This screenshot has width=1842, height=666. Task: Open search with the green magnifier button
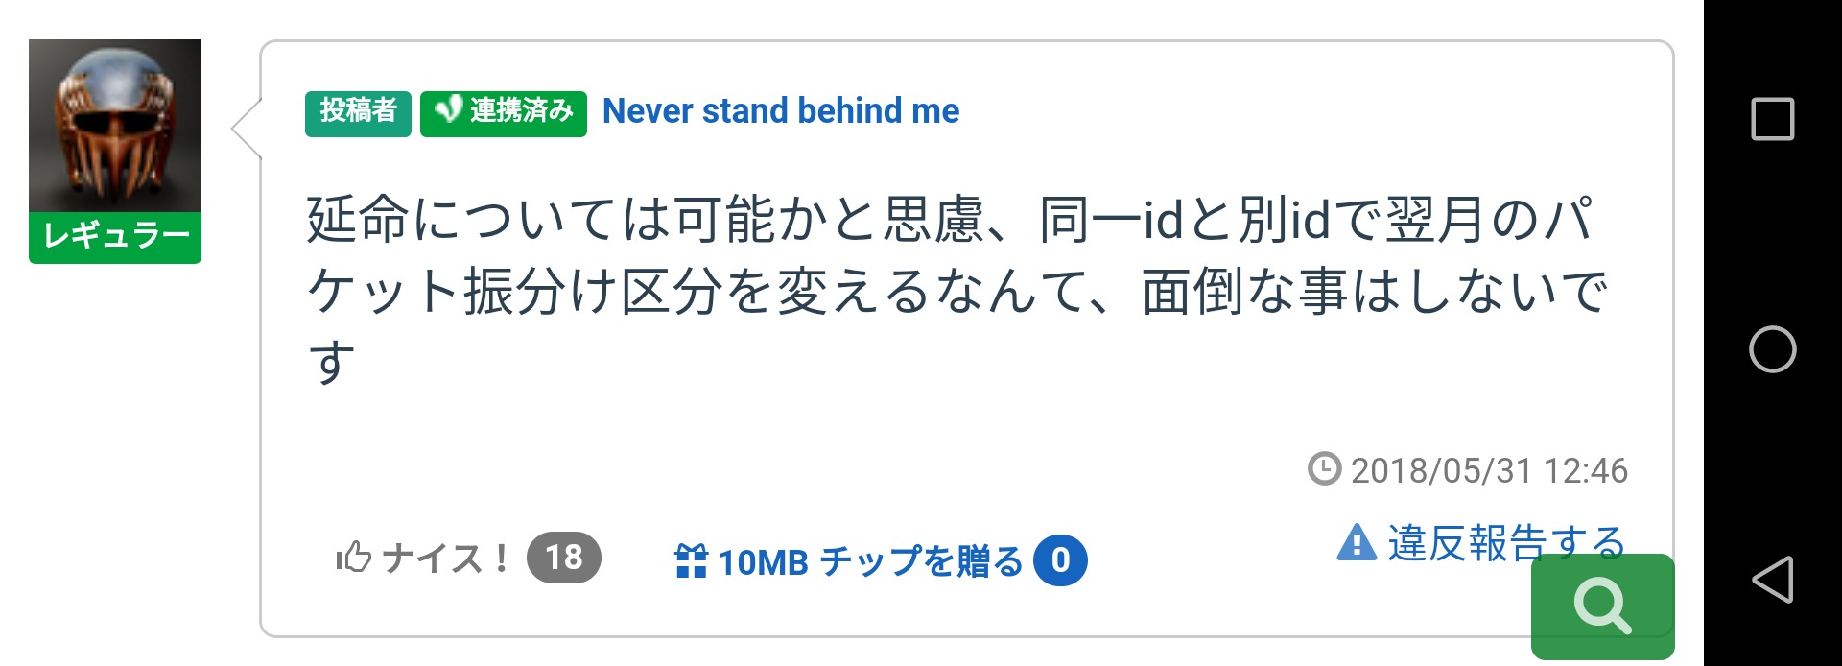point(1602,606)
